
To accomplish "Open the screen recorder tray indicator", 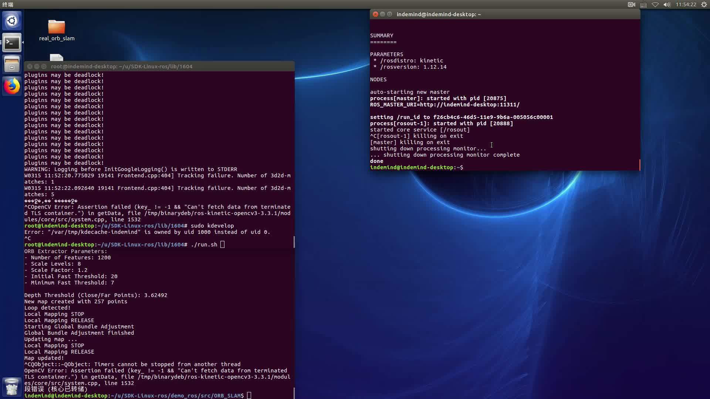I will (632, 4).
